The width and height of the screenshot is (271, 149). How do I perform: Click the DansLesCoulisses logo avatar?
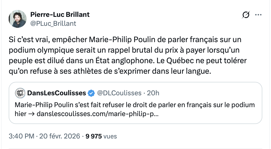(x=20, y=93)
